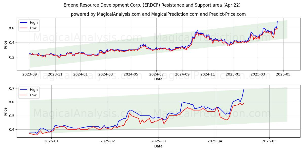Viewport: 304px width, 152px height.
Task: Click the '2023-09' x-axis label of the top chart
Action: click(x=30, y=75)
